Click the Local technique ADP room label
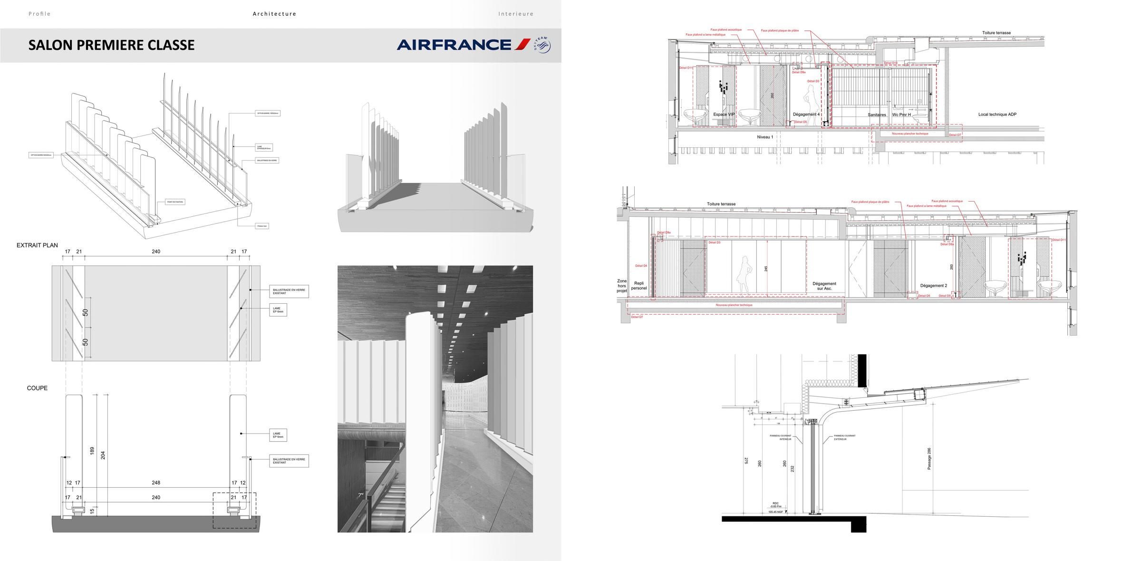1122x561 pixels. (997, 115)
